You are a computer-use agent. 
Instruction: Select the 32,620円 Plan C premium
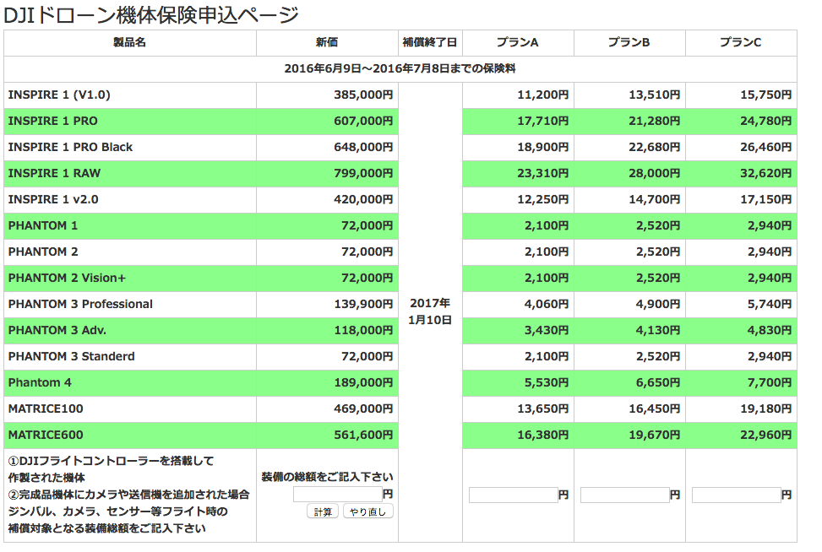[766, 173]
